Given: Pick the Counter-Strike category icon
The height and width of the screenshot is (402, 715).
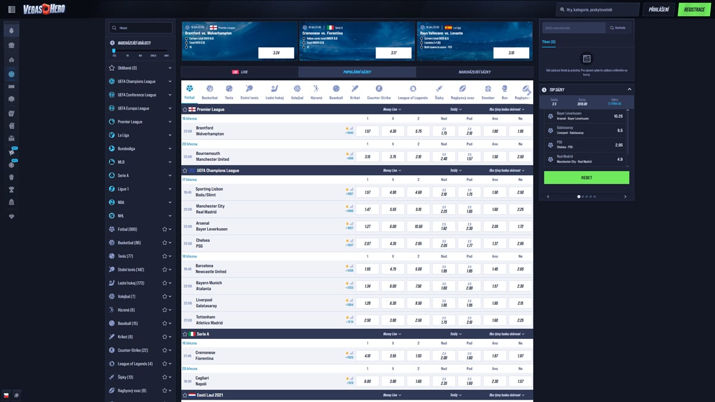Looking at the screenshot, I should [x=378, y=91].
